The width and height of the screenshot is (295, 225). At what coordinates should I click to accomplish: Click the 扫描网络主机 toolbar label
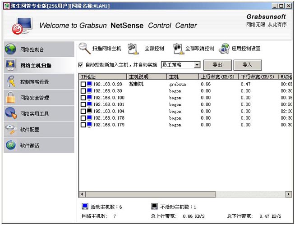coord(106,49)
